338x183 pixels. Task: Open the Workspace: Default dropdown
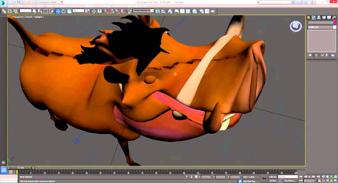coord(50,2)
